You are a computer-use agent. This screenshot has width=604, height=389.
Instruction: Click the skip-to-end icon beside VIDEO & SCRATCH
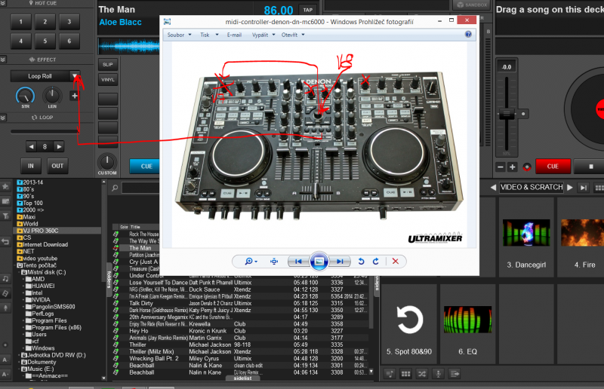tap(584, 188)
